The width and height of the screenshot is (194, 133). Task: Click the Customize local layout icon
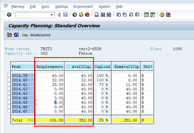(168, 15)
